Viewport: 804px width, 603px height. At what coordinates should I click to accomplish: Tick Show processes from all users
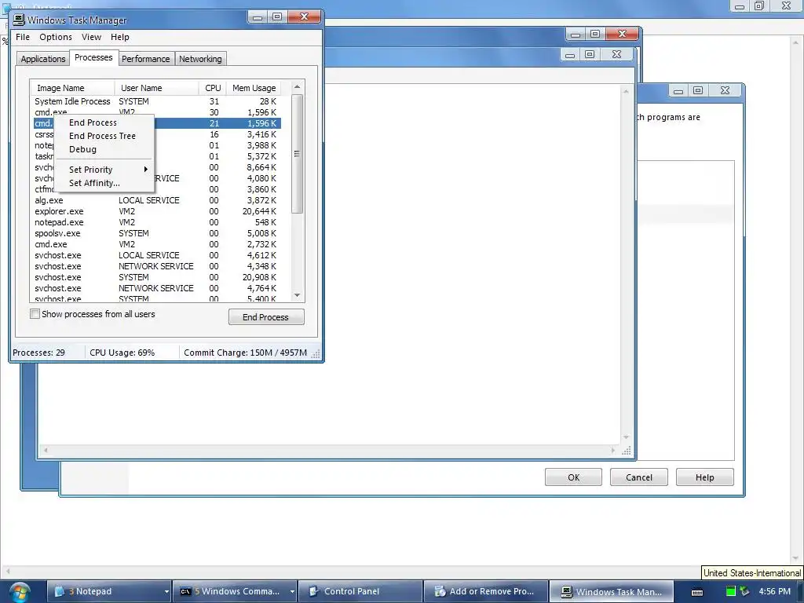(35, 314)
